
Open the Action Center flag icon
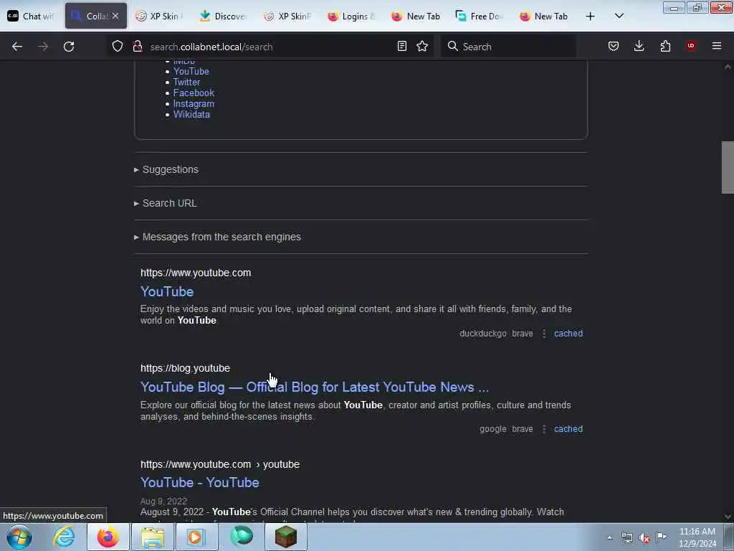coord(661,537)
